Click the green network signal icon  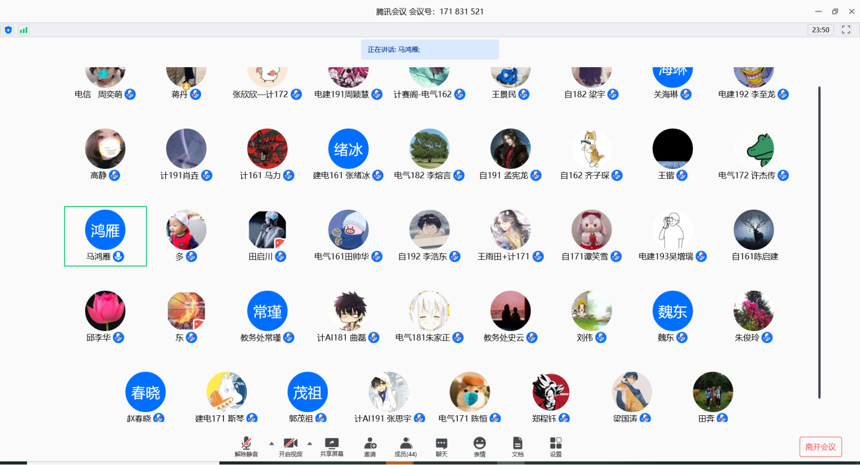pos(23,30)
